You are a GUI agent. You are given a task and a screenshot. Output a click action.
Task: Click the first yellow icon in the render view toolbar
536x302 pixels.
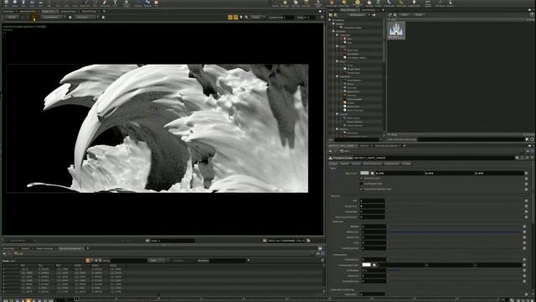point(230,17)
